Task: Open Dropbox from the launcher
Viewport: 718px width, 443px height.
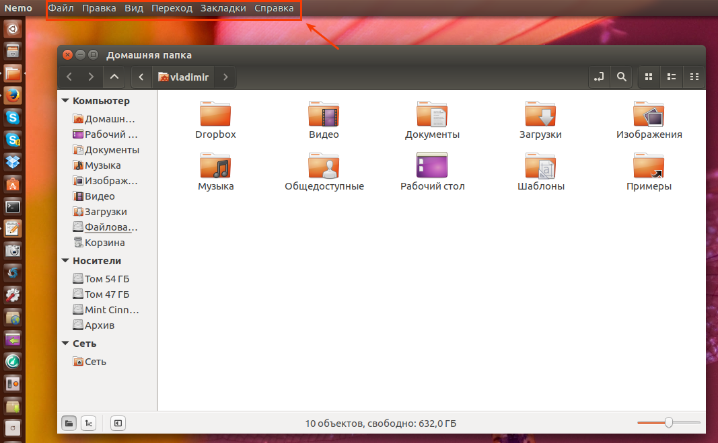Action: coord(13,163)
